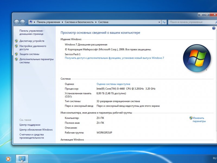This screenshot has width=217, height=163.
Task: Minimize the System window
Action: click(x=201, y=14)
